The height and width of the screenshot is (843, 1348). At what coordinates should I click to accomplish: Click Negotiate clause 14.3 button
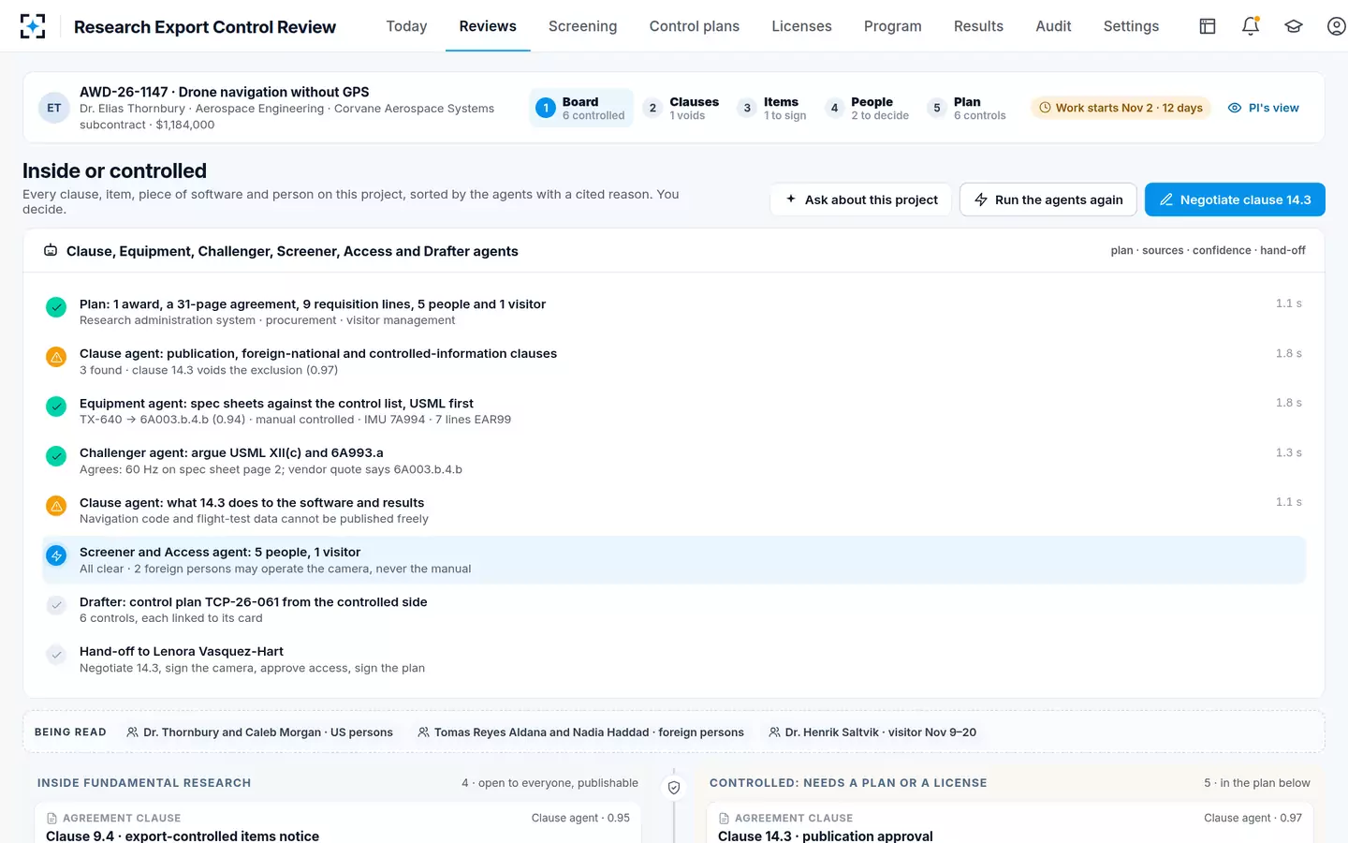click(1235, 200)
